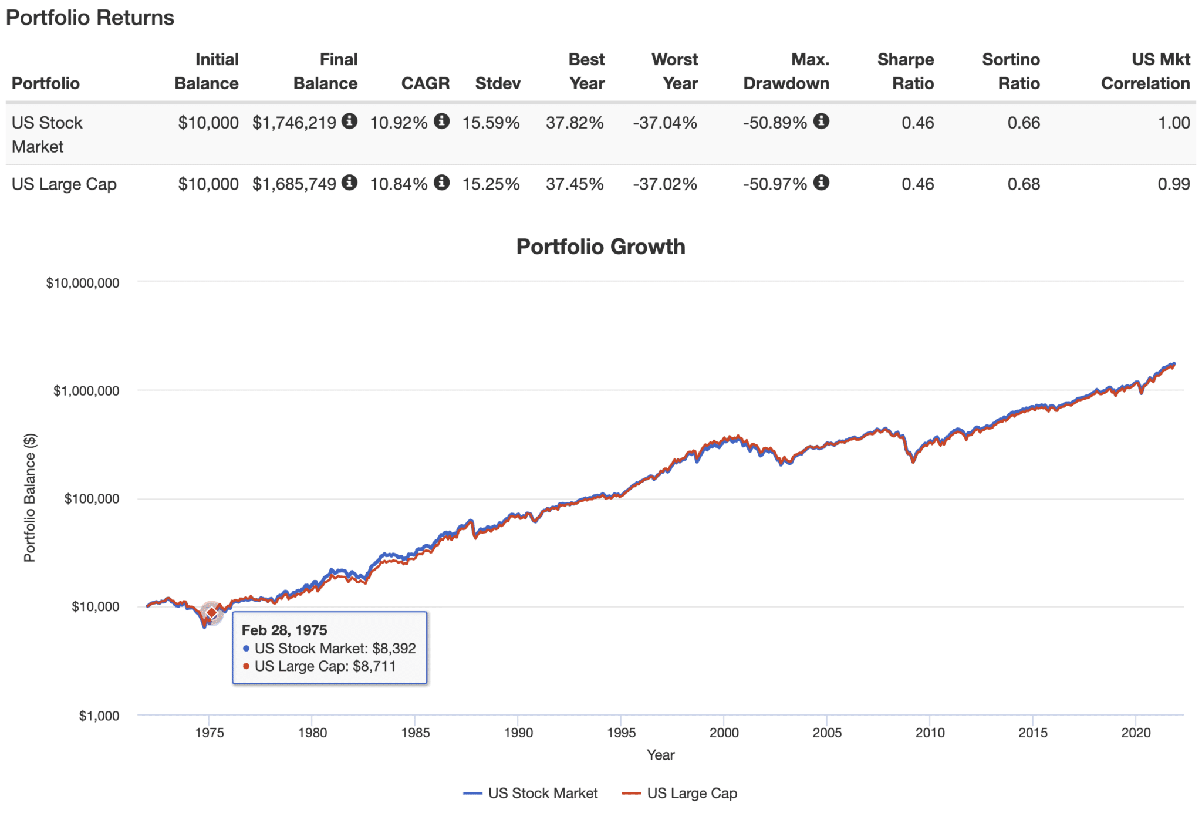
Task: Click the 15.25% Stdev value
Action: [x=491, y=184]
